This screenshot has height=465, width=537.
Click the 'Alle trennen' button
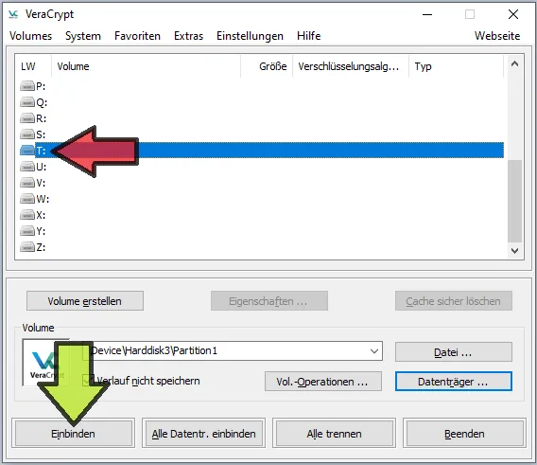click(x=334, y=433)
